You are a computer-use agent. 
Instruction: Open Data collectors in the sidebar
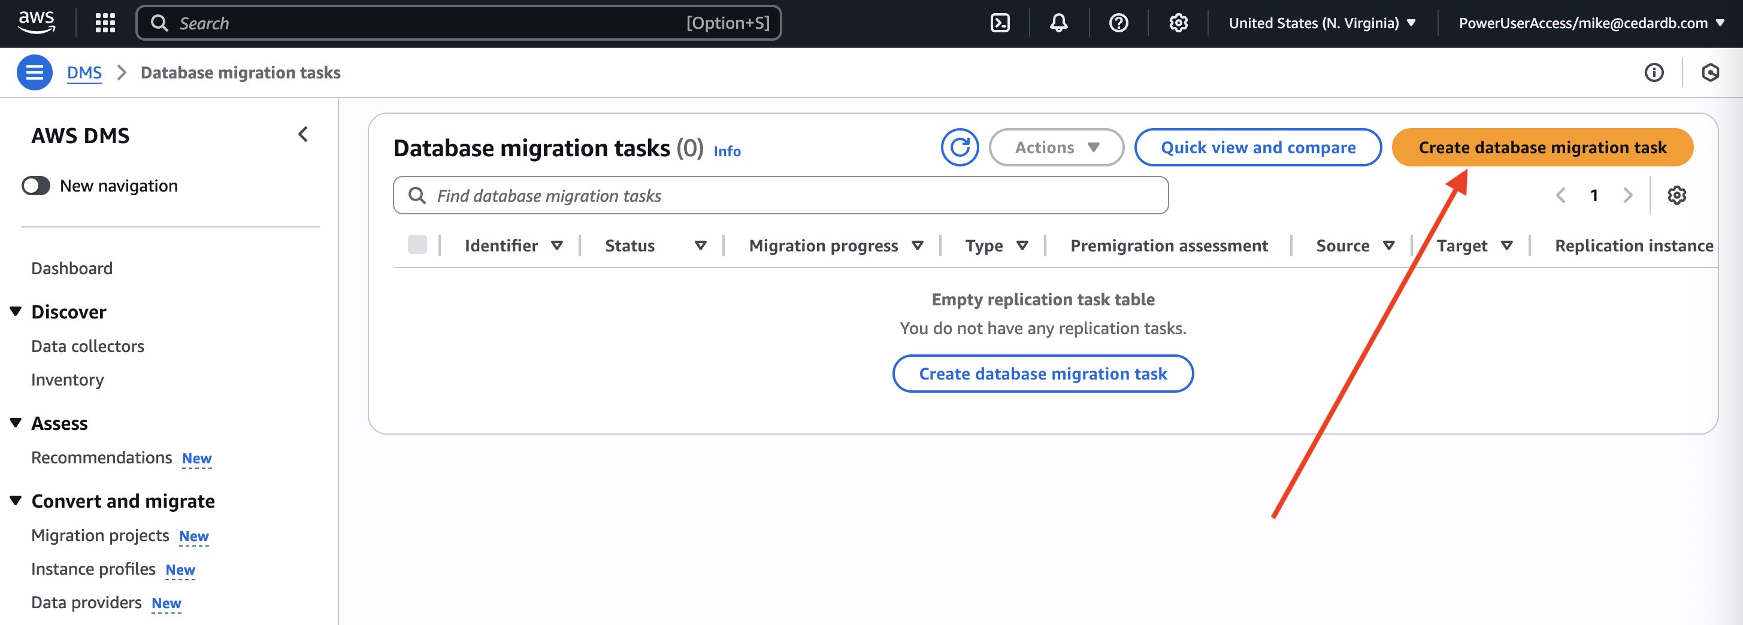coord(88,346)
